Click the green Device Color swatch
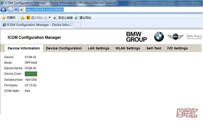This screenshot has width=203, height=122. click(31, 74)
